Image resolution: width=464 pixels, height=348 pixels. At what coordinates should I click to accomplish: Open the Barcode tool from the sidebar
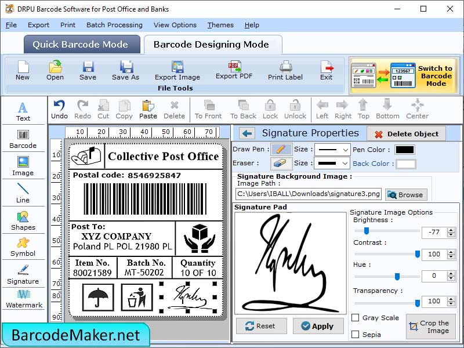(23, 139)
